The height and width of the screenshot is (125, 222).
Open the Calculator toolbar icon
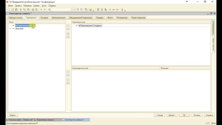tap(98, 10)
